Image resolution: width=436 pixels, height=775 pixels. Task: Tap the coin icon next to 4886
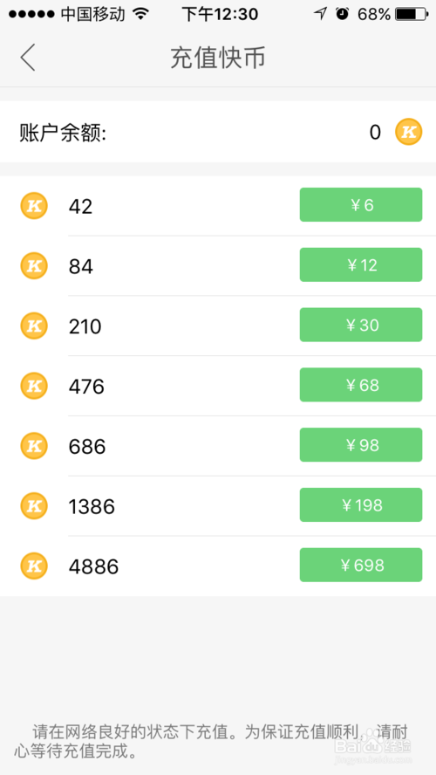click(x=34, y=566)
